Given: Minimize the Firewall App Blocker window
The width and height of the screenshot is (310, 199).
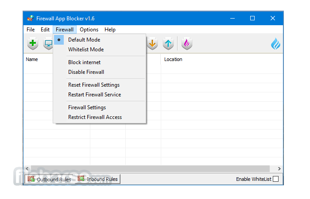Looking at the screenshot, I should pyautogui.click(x=232, y=19).
